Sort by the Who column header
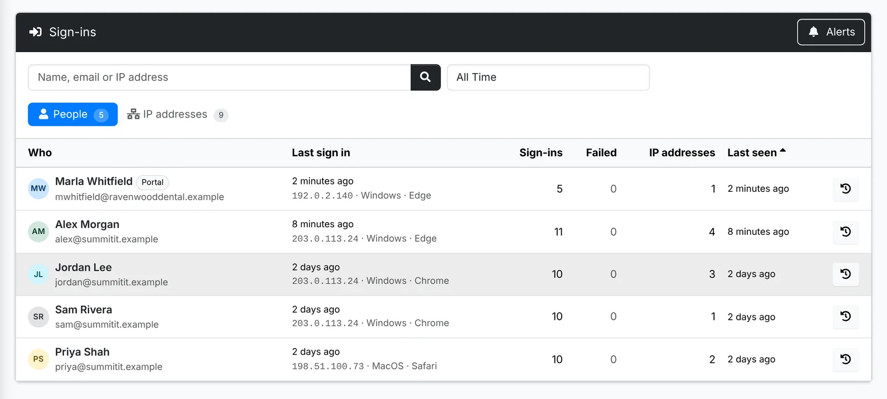The image size is (887, 399). tap(40, 152)
